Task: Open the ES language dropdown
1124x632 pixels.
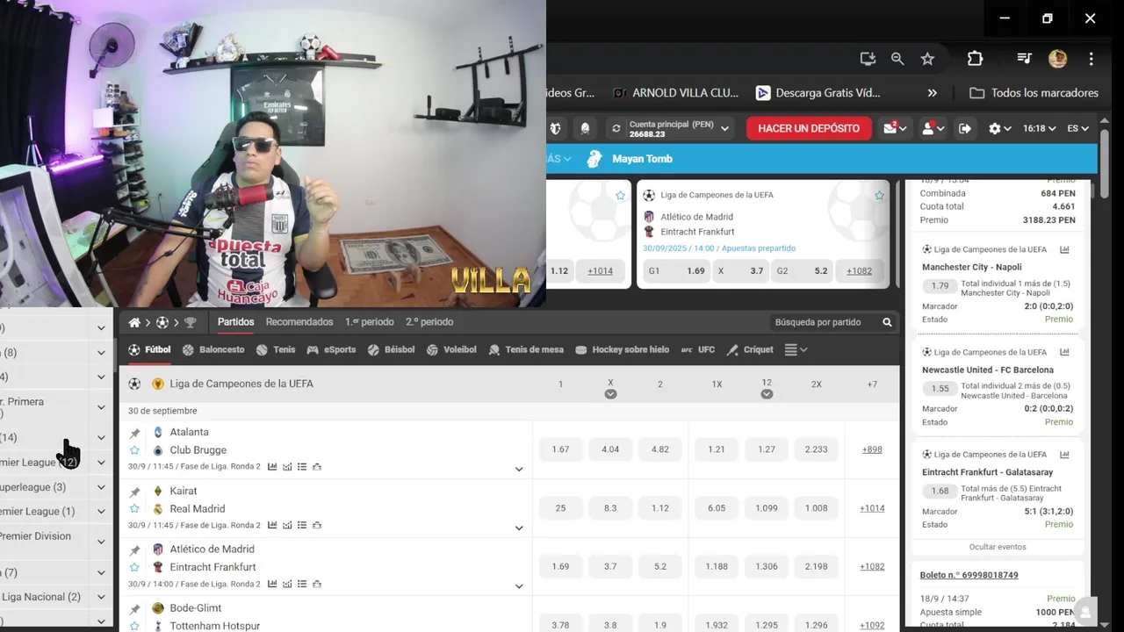Action: (x=1077, y=128)
